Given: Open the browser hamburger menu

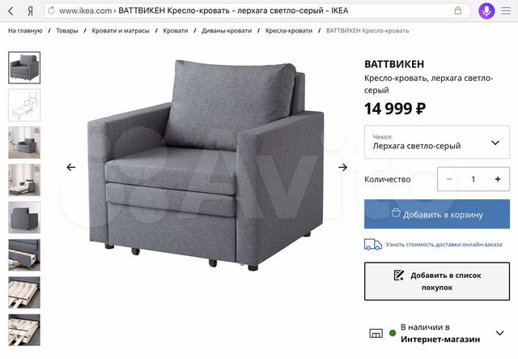Looking at the screenshot, I should pos(506,11).
